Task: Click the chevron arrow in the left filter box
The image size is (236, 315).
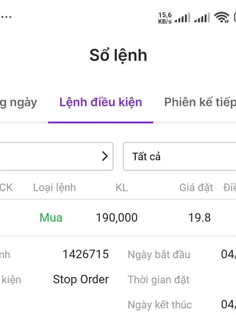Action: (105, 156)
